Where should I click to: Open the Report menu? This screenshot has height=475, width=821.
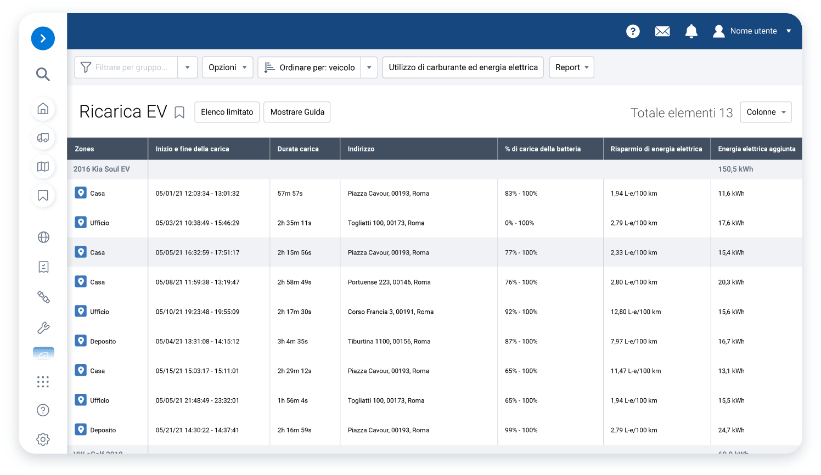click(571, 67)
